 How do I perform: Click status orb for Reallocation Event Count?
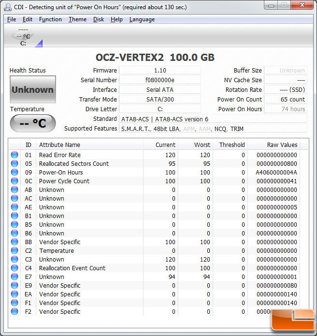[x=14, y=268]
